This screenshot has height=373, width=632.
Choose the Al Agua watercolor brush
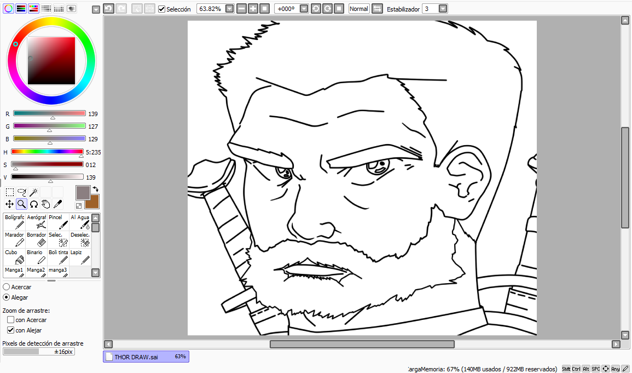tap(80, 222)
